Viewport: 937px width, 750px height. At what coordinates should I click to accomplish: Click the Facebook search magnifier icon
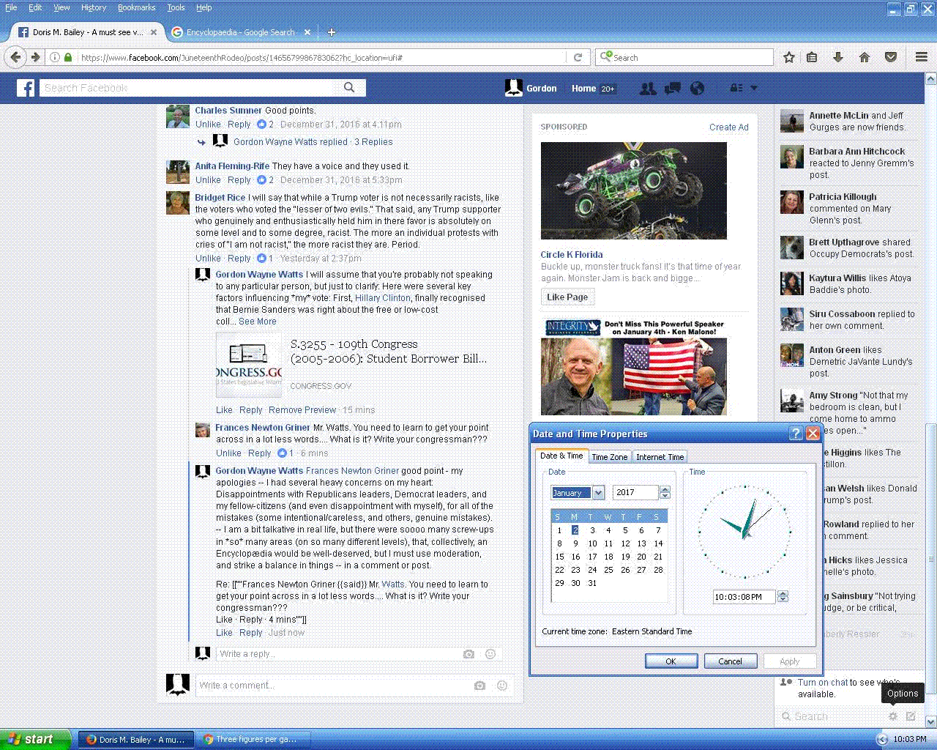pyautogui.click(x=349, y=88)
